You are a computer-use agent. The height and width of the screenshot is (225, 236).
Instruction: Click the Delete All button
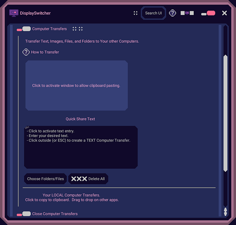88,179
